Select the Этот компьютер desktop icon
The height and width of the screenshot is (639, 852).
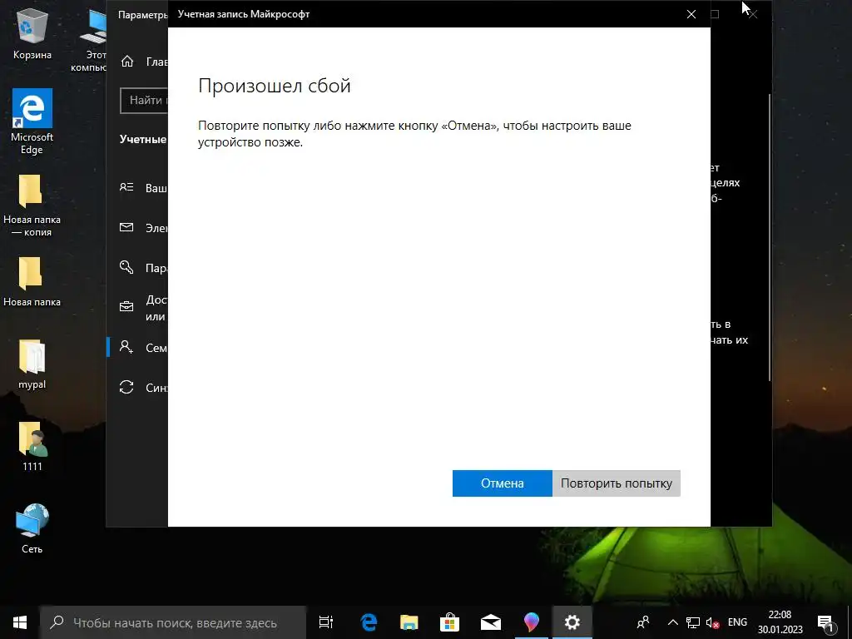click(90, 39)
